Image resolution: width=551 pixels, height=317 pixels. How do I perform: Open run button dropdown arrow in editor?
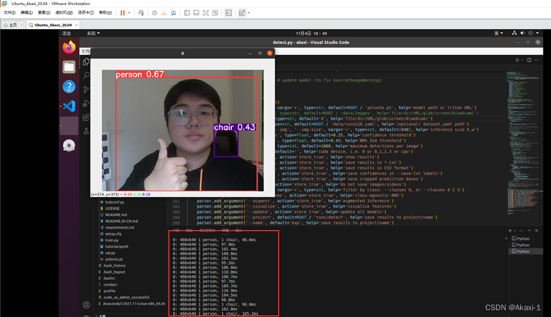coord(522,60)
